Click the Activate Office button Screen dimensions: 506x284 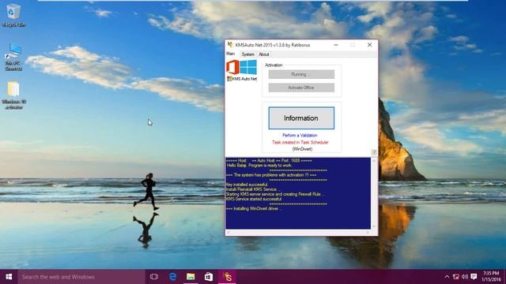[301, 88]
